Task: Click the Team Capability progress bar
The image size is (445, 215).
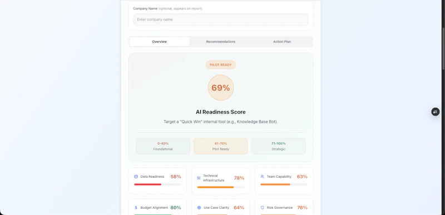Action: [x=275, y=184]
